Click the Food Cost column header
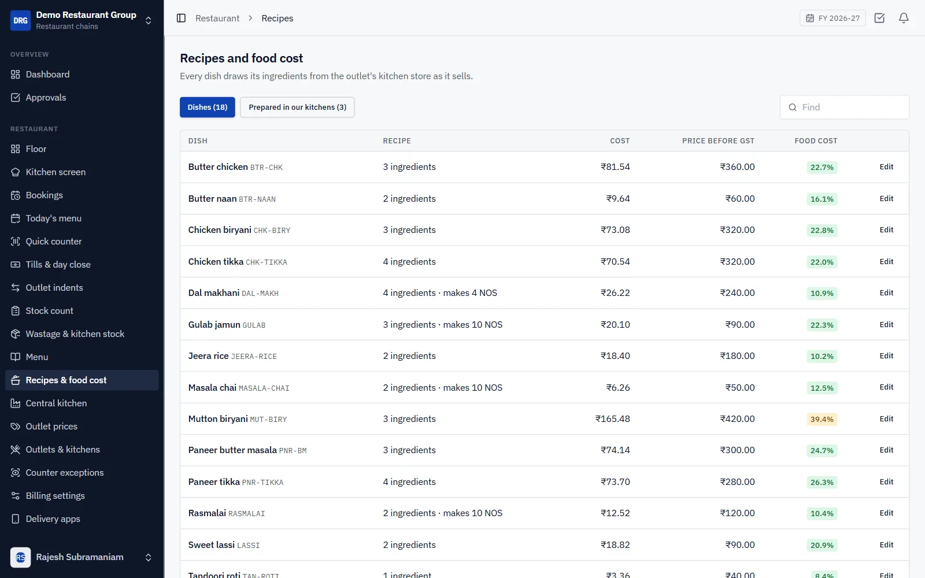 tap(816, 141)
